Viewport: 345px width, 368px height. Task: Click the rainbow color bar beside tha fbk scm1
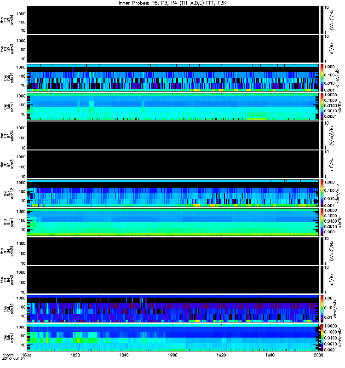(322, 107)
